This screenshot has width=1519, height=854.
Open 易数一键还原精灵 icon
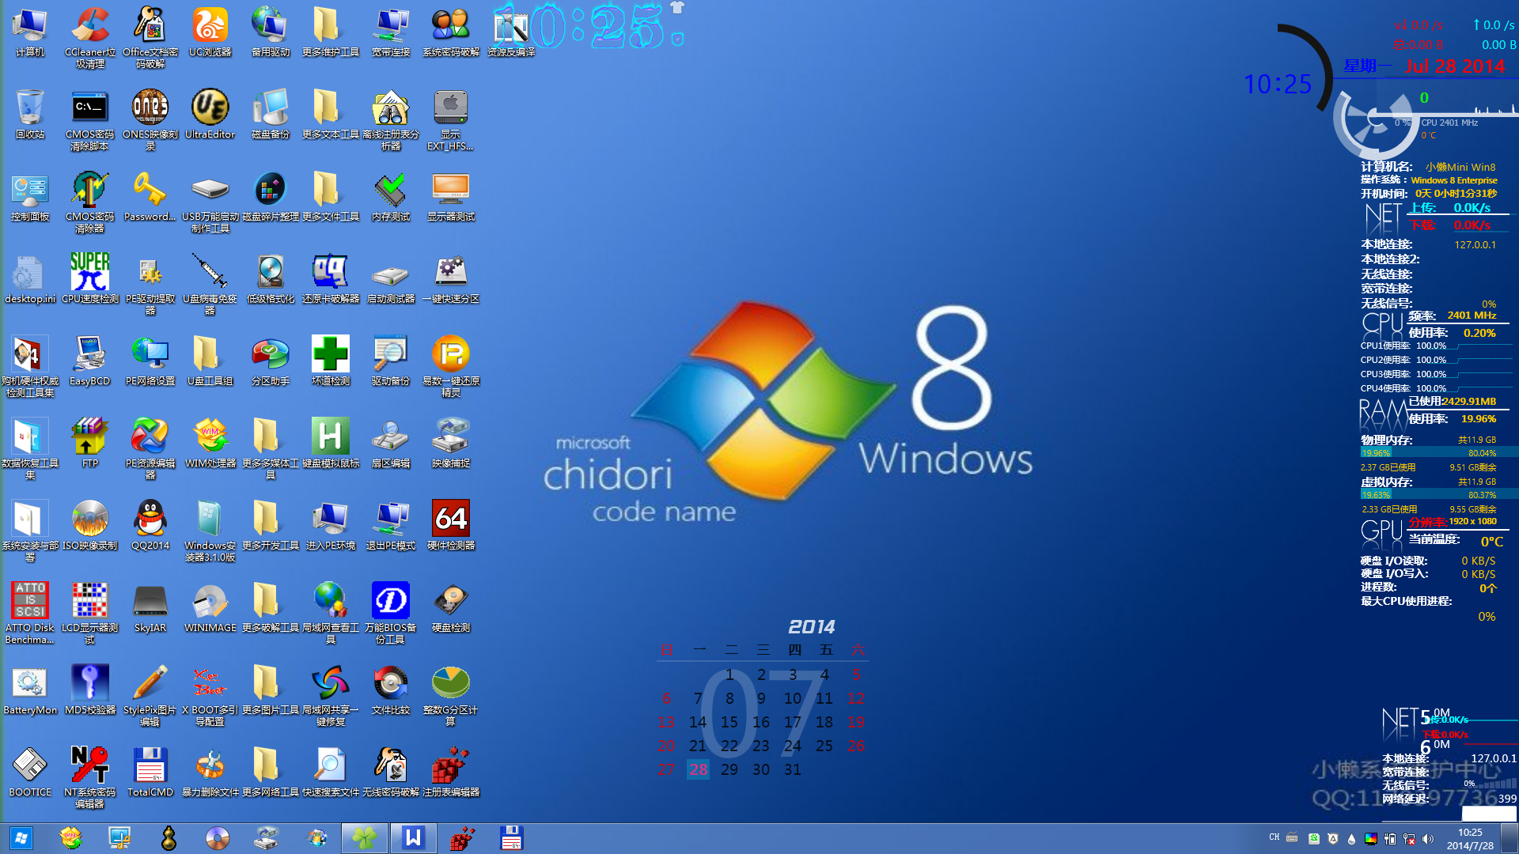(x=451, y=366)
